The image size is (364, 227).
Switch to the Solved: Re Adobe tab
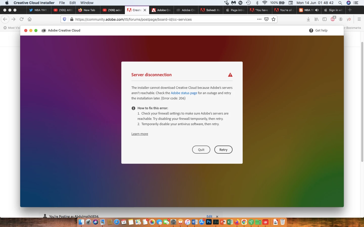(x=211, y=10)
